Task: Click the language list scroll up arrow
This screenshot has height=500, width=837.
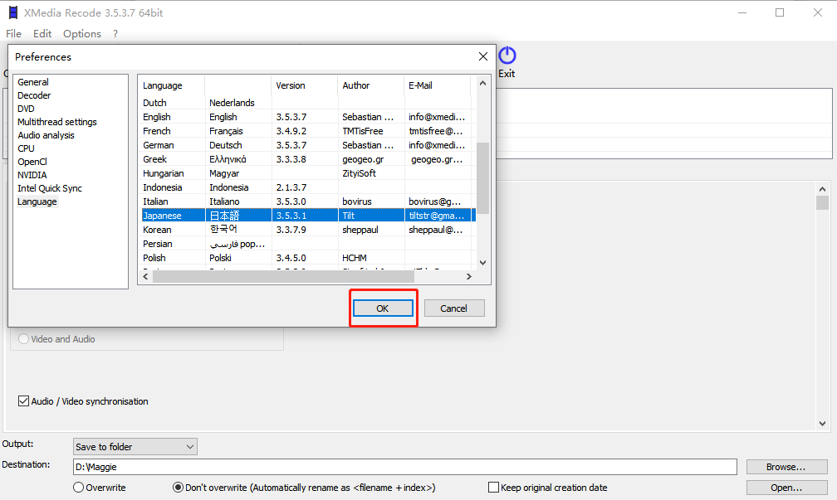Action: point(482,83)
